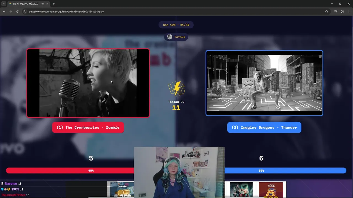The height and width of the screenshot is (198, 353).
Task: Click the quizei.com address bar URL
Action: pos(66,12)
